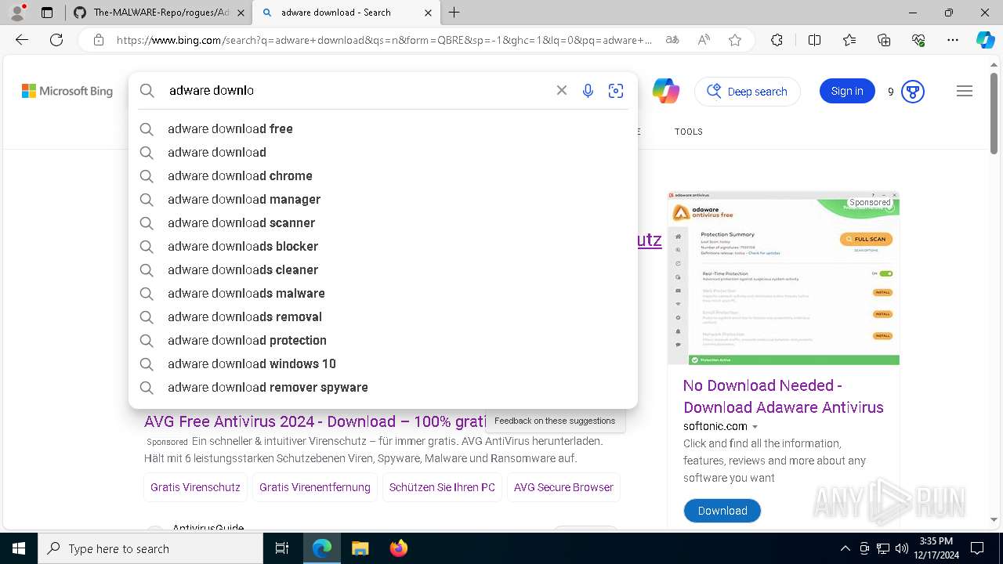Open No Download Needed Adaware link
Viewport: 1003px width, 564px height.
pos(783,396)
